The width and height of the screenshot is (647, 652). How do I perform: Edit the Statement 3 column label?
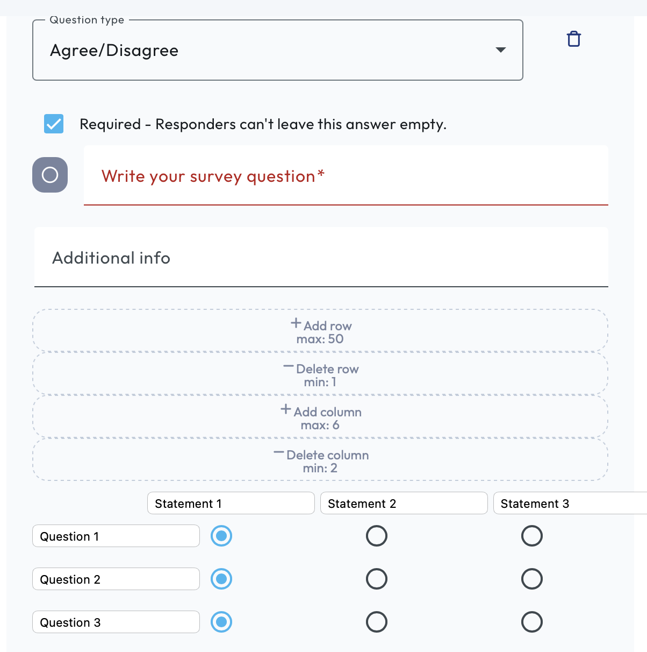click(x=570, y=504)
